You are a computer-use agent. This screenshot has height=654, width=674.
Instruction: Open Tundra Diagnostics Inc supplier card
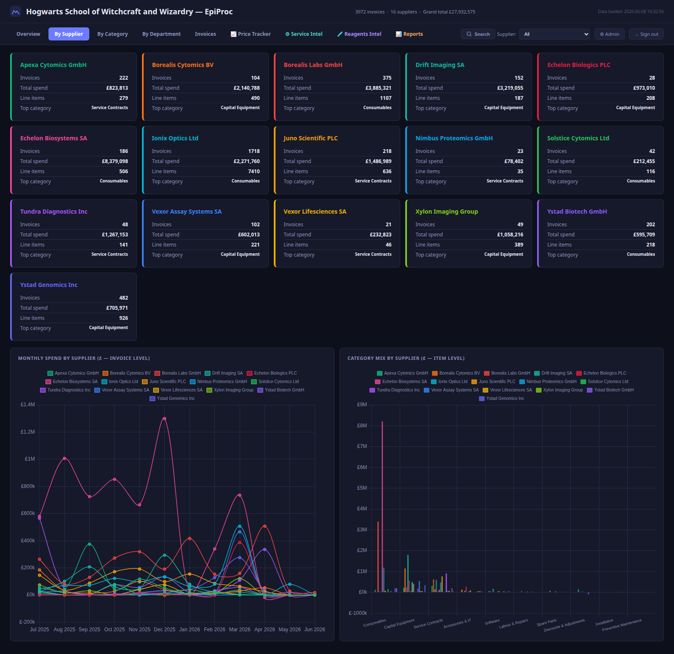point(74,233)
